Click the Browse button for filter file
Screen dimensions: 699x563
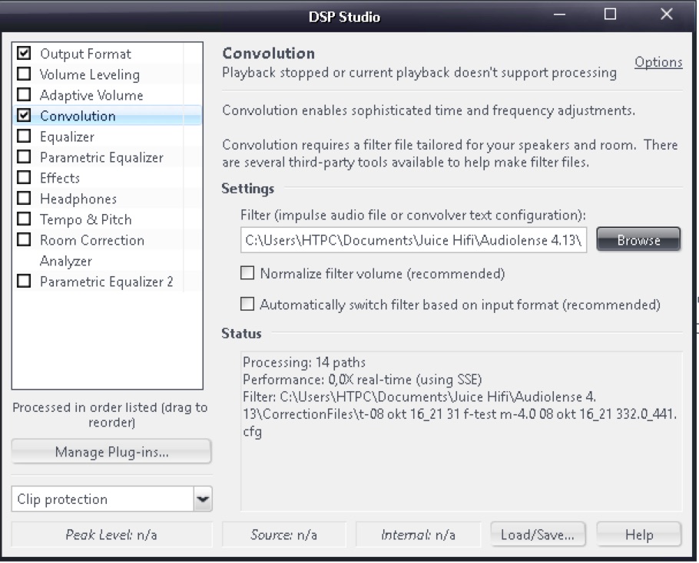coord(638,240)
